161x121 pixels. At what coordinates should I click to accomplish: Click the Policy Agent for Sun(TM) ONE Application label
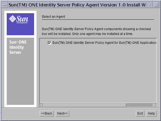click(x=104, y=43)
